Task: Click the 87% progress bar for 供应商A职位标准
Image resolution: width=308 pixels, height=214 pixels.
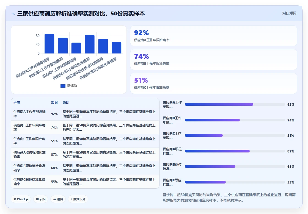Action: tap(235, 151)
